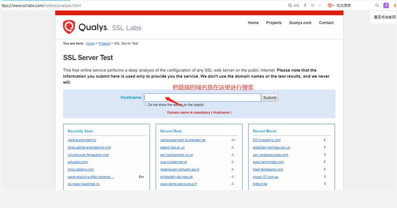Click the 'Recently Seen' heading
397x208 pixels.
pyautogui.click(x=80, y=131)
